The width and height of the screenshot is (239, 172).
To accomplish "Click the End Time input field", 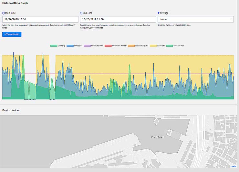I will [x=118, y=19].
